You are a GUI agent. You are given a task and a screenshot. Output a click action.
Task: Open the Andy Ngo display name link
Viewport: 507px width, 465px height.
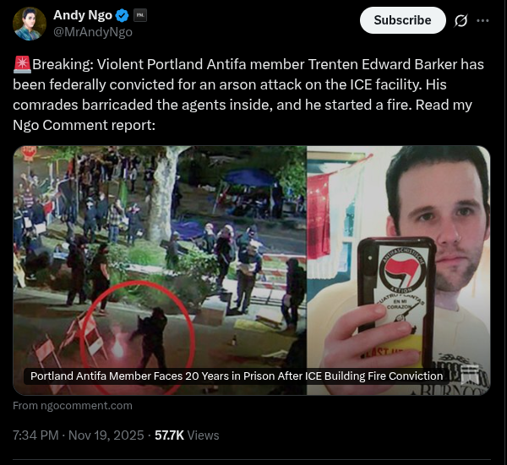[83, 15]
